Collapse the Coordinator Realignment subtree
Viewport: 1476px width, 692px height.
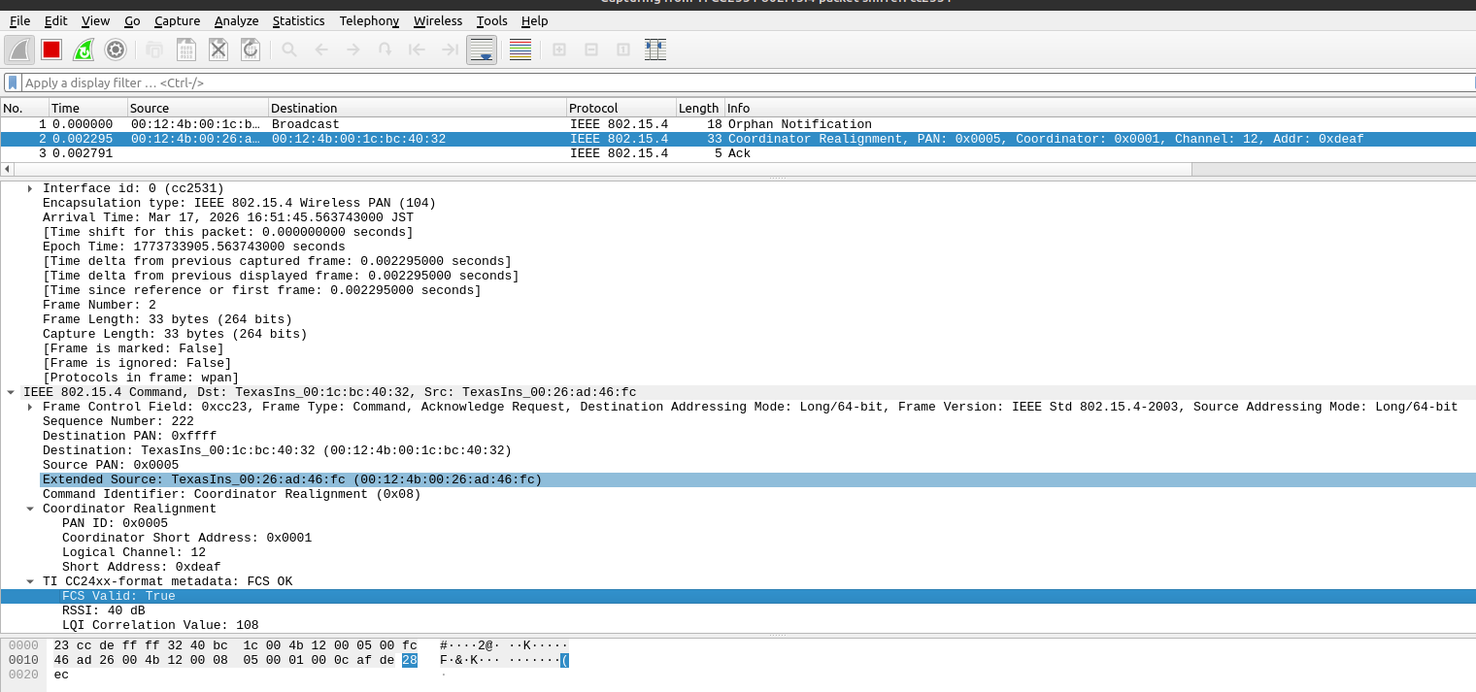coord(30,509)
